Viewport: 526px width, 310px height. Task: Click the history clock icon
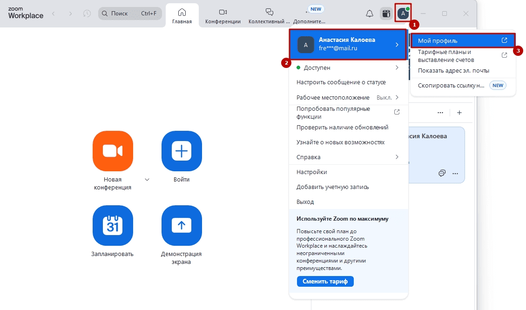(x=87, y=13)
